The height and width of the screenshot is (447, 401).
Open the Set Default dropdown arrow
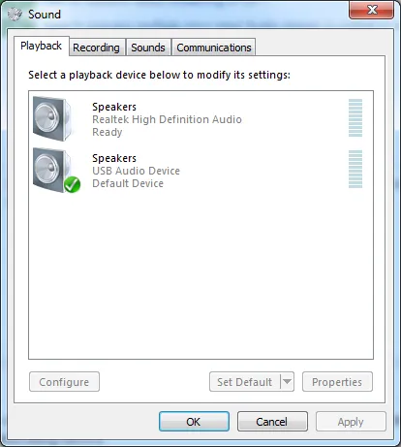pyautogui.click(x=287, y=382)
